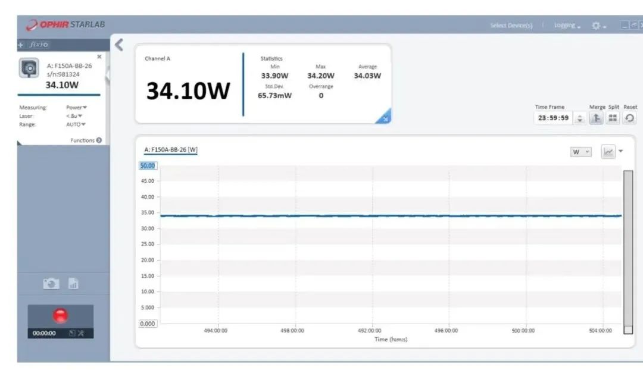The height and width of the screenshot is (370, 643).
Task: Click the F150A-BB-26 sensor device icon
Action: tap(29, 69)
